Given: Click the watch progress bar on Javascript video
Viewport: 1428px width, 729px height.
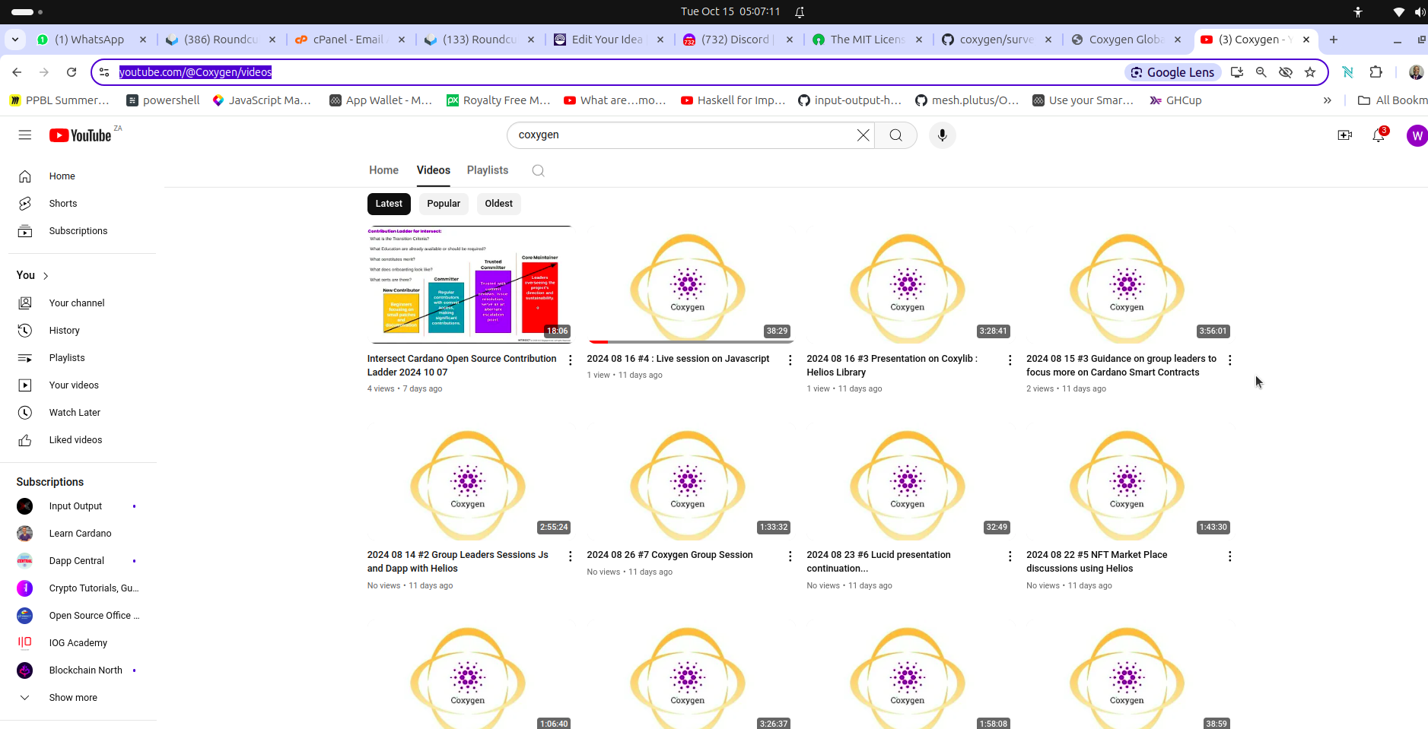Looking at the screenshot, I should pos(690,342).
